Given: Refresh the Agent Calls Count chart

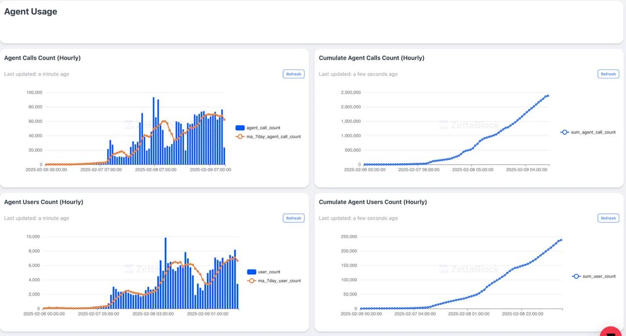Looking at the screenshot, I should (293, 74).
